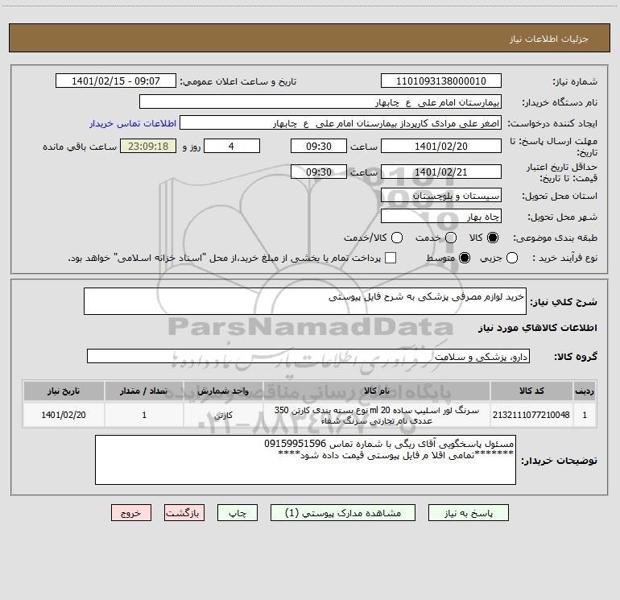Click the شرح کلی نیاز description box
The height and width of the screenshot is (600, 620).
coord(305,301)
